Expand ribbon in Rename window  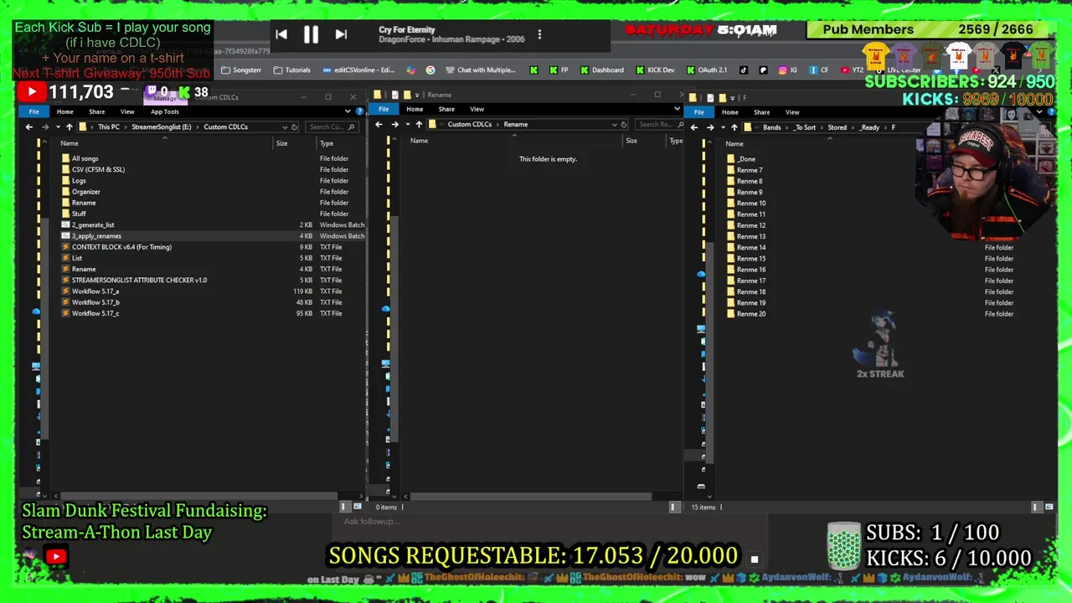coord(677,109)
